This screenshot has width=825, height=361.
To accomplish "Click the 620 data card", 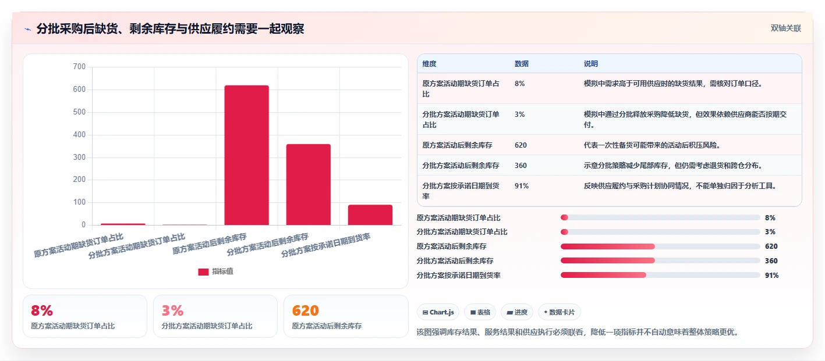I will point(346,316).
